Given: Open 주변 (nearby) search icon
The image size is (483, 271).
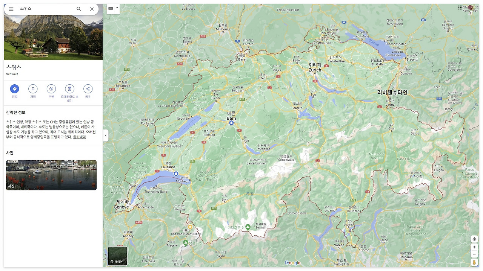Looking at the screenshot, I should [51, 89].
